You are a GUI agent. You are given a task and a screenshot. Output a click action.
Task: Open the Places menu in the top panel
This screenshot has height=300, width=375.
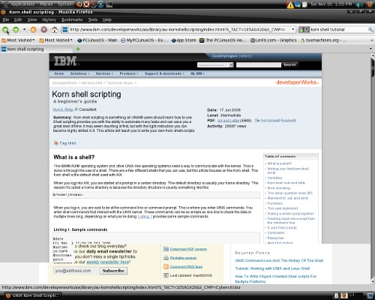(46, 4)
